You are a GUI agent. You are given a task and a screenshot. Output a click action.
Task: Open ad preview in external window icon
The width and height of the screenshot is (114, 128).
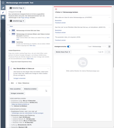[109, 47]
